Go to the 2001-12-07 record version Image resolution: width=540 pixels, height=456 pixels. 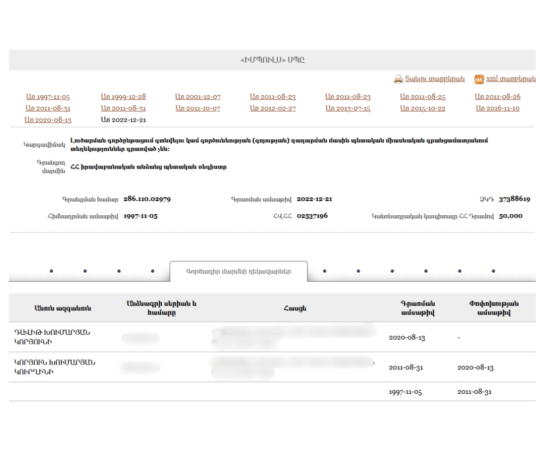(198, 97)
